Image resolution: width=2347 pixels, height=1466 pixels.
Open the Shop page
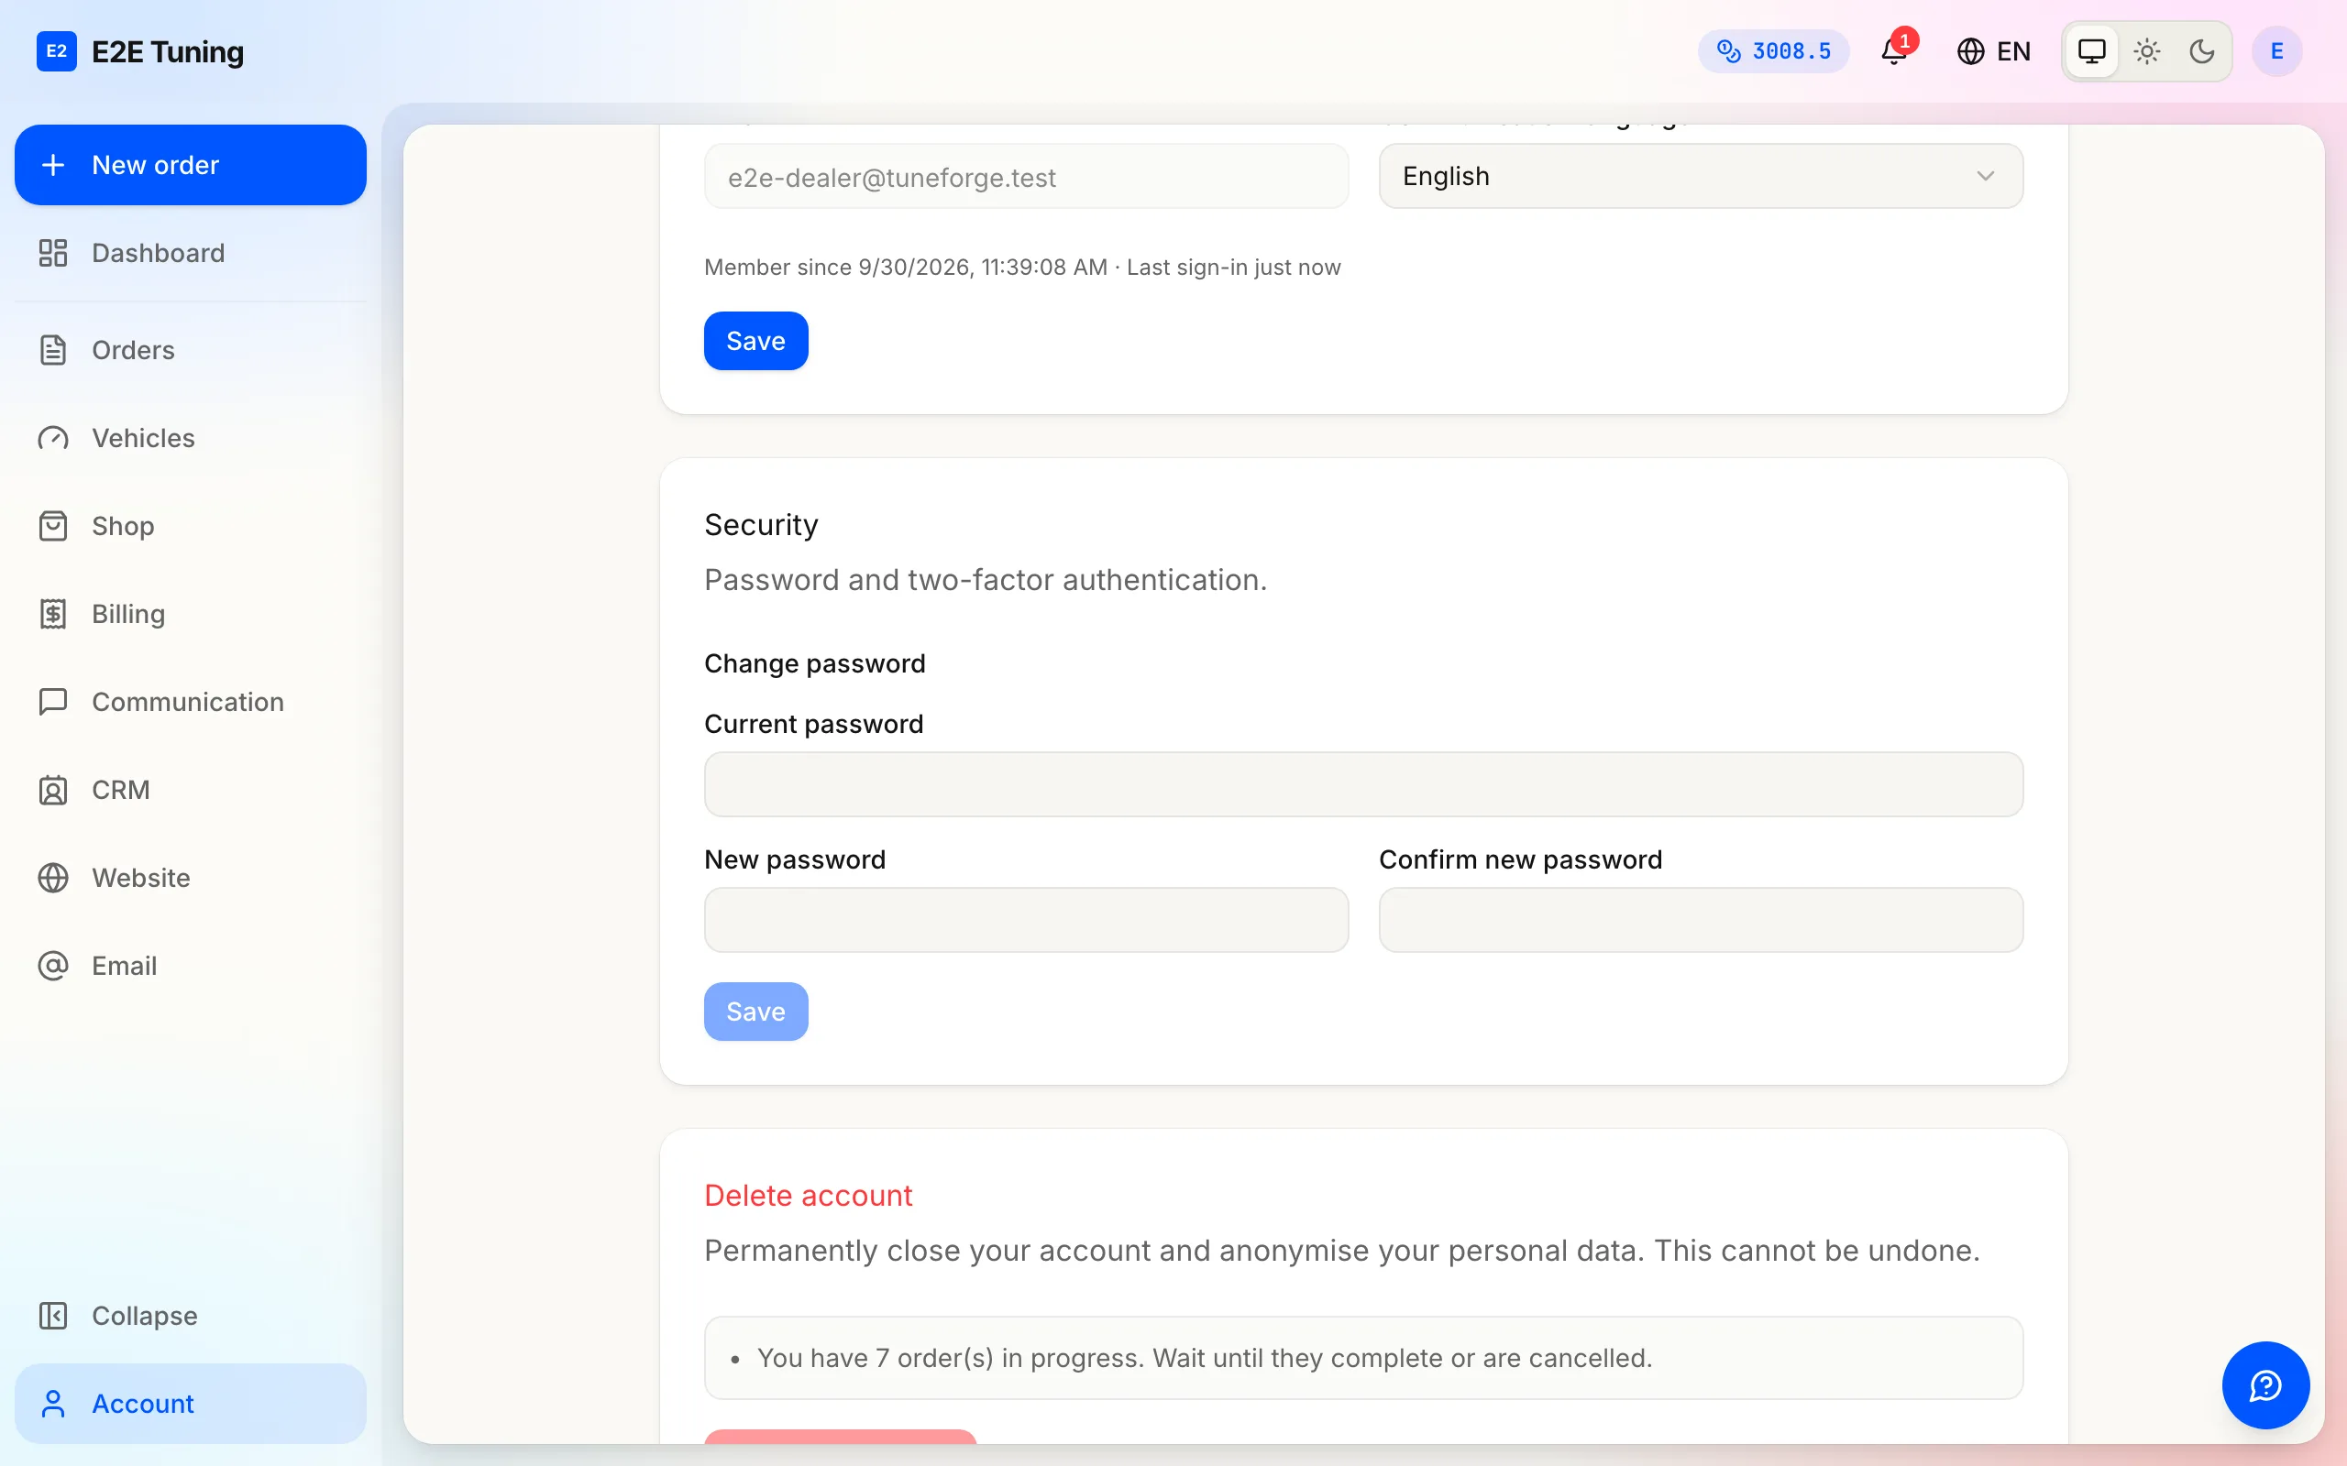[x=190, y=527]
